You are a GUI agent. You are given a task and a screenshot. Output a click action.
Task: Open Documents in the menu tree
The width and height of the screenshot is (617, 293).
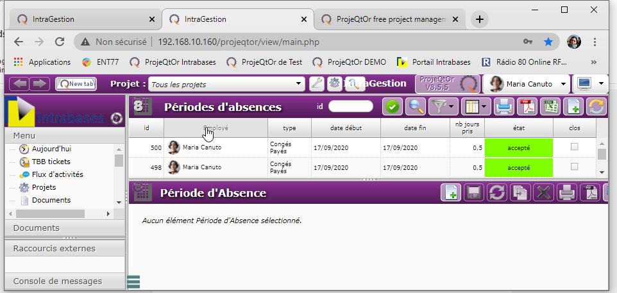pyautogui.click(x=51, y=200)
